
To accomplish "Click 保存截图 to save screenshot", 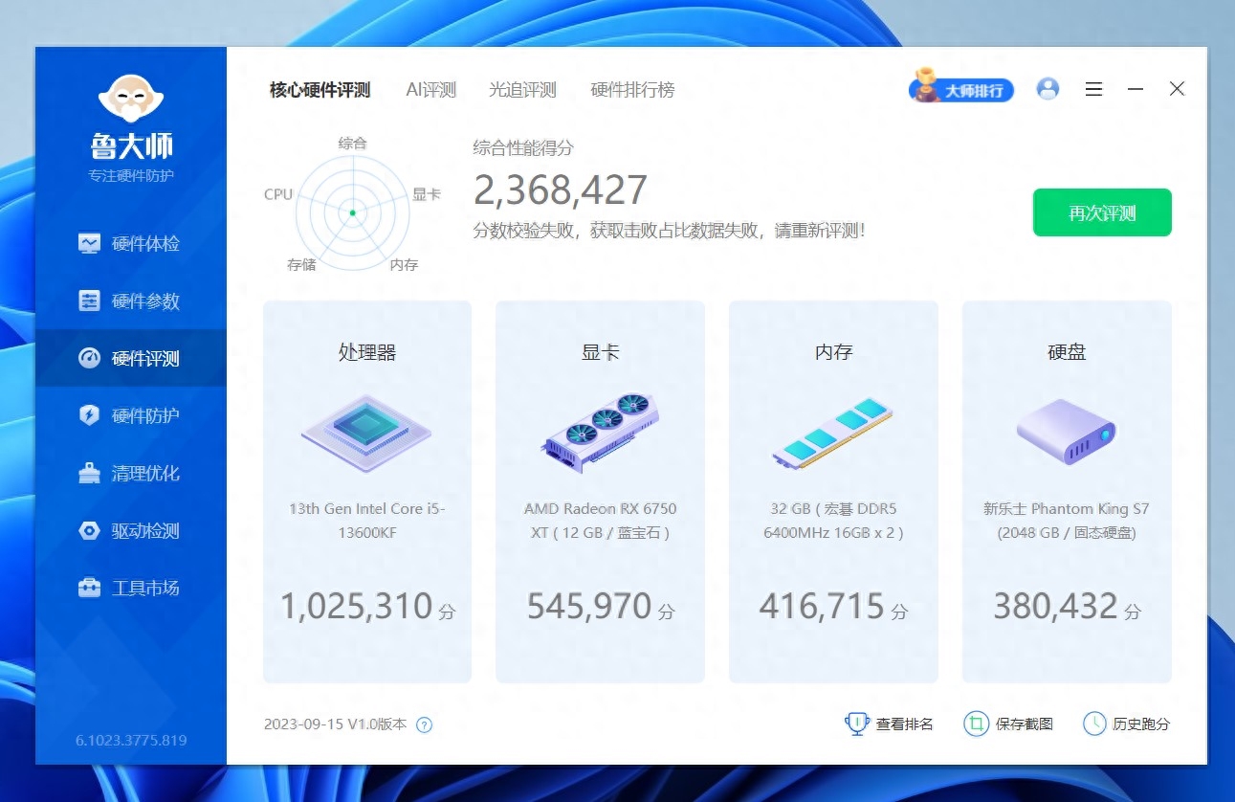I will pos(1008,724).
